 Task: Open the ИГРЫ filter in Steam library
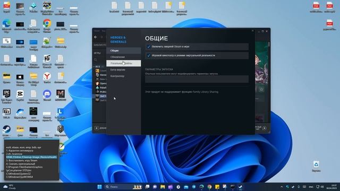pyautogui.click(x=97, y=53)
